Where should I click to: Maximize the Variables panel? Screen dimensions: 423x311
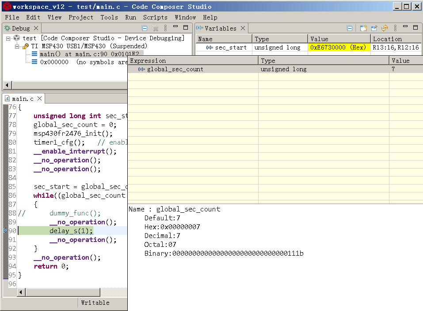pos(416,28)
